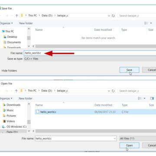Select OS Windows (C:) in Open dialog tree
The width and height of the screenshot is (156, 156).
point(16,127)
